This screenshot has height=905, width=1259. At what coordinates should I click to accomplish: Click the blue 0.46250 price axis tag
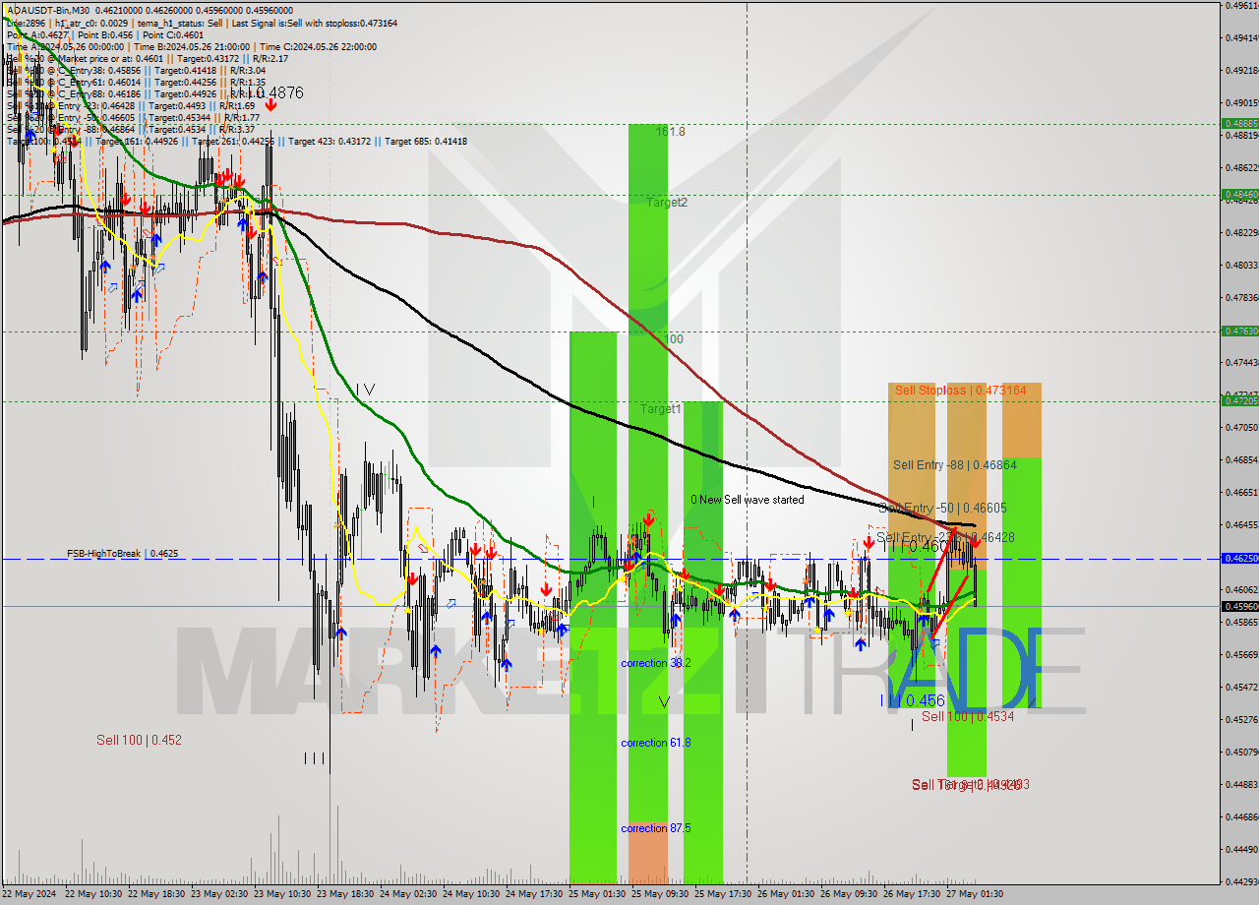[x=1239, y=558]
